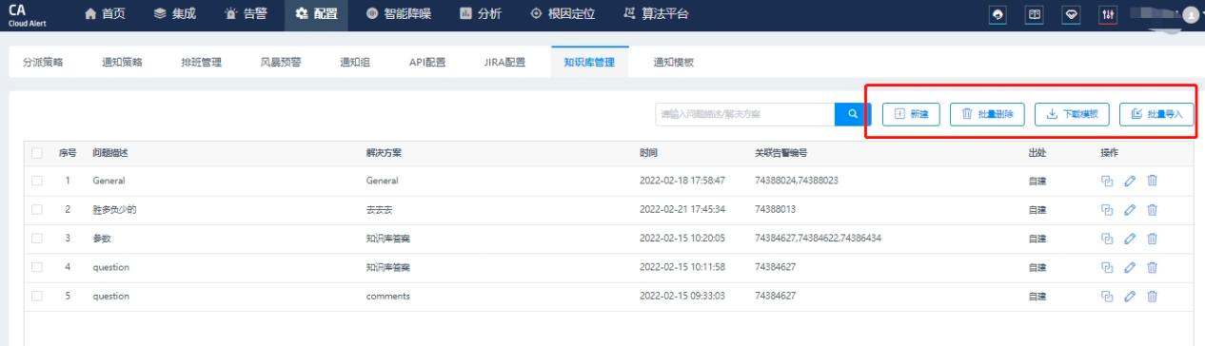
Task: Switch to the 排班管理 tab
Action: tap(201, 63)
